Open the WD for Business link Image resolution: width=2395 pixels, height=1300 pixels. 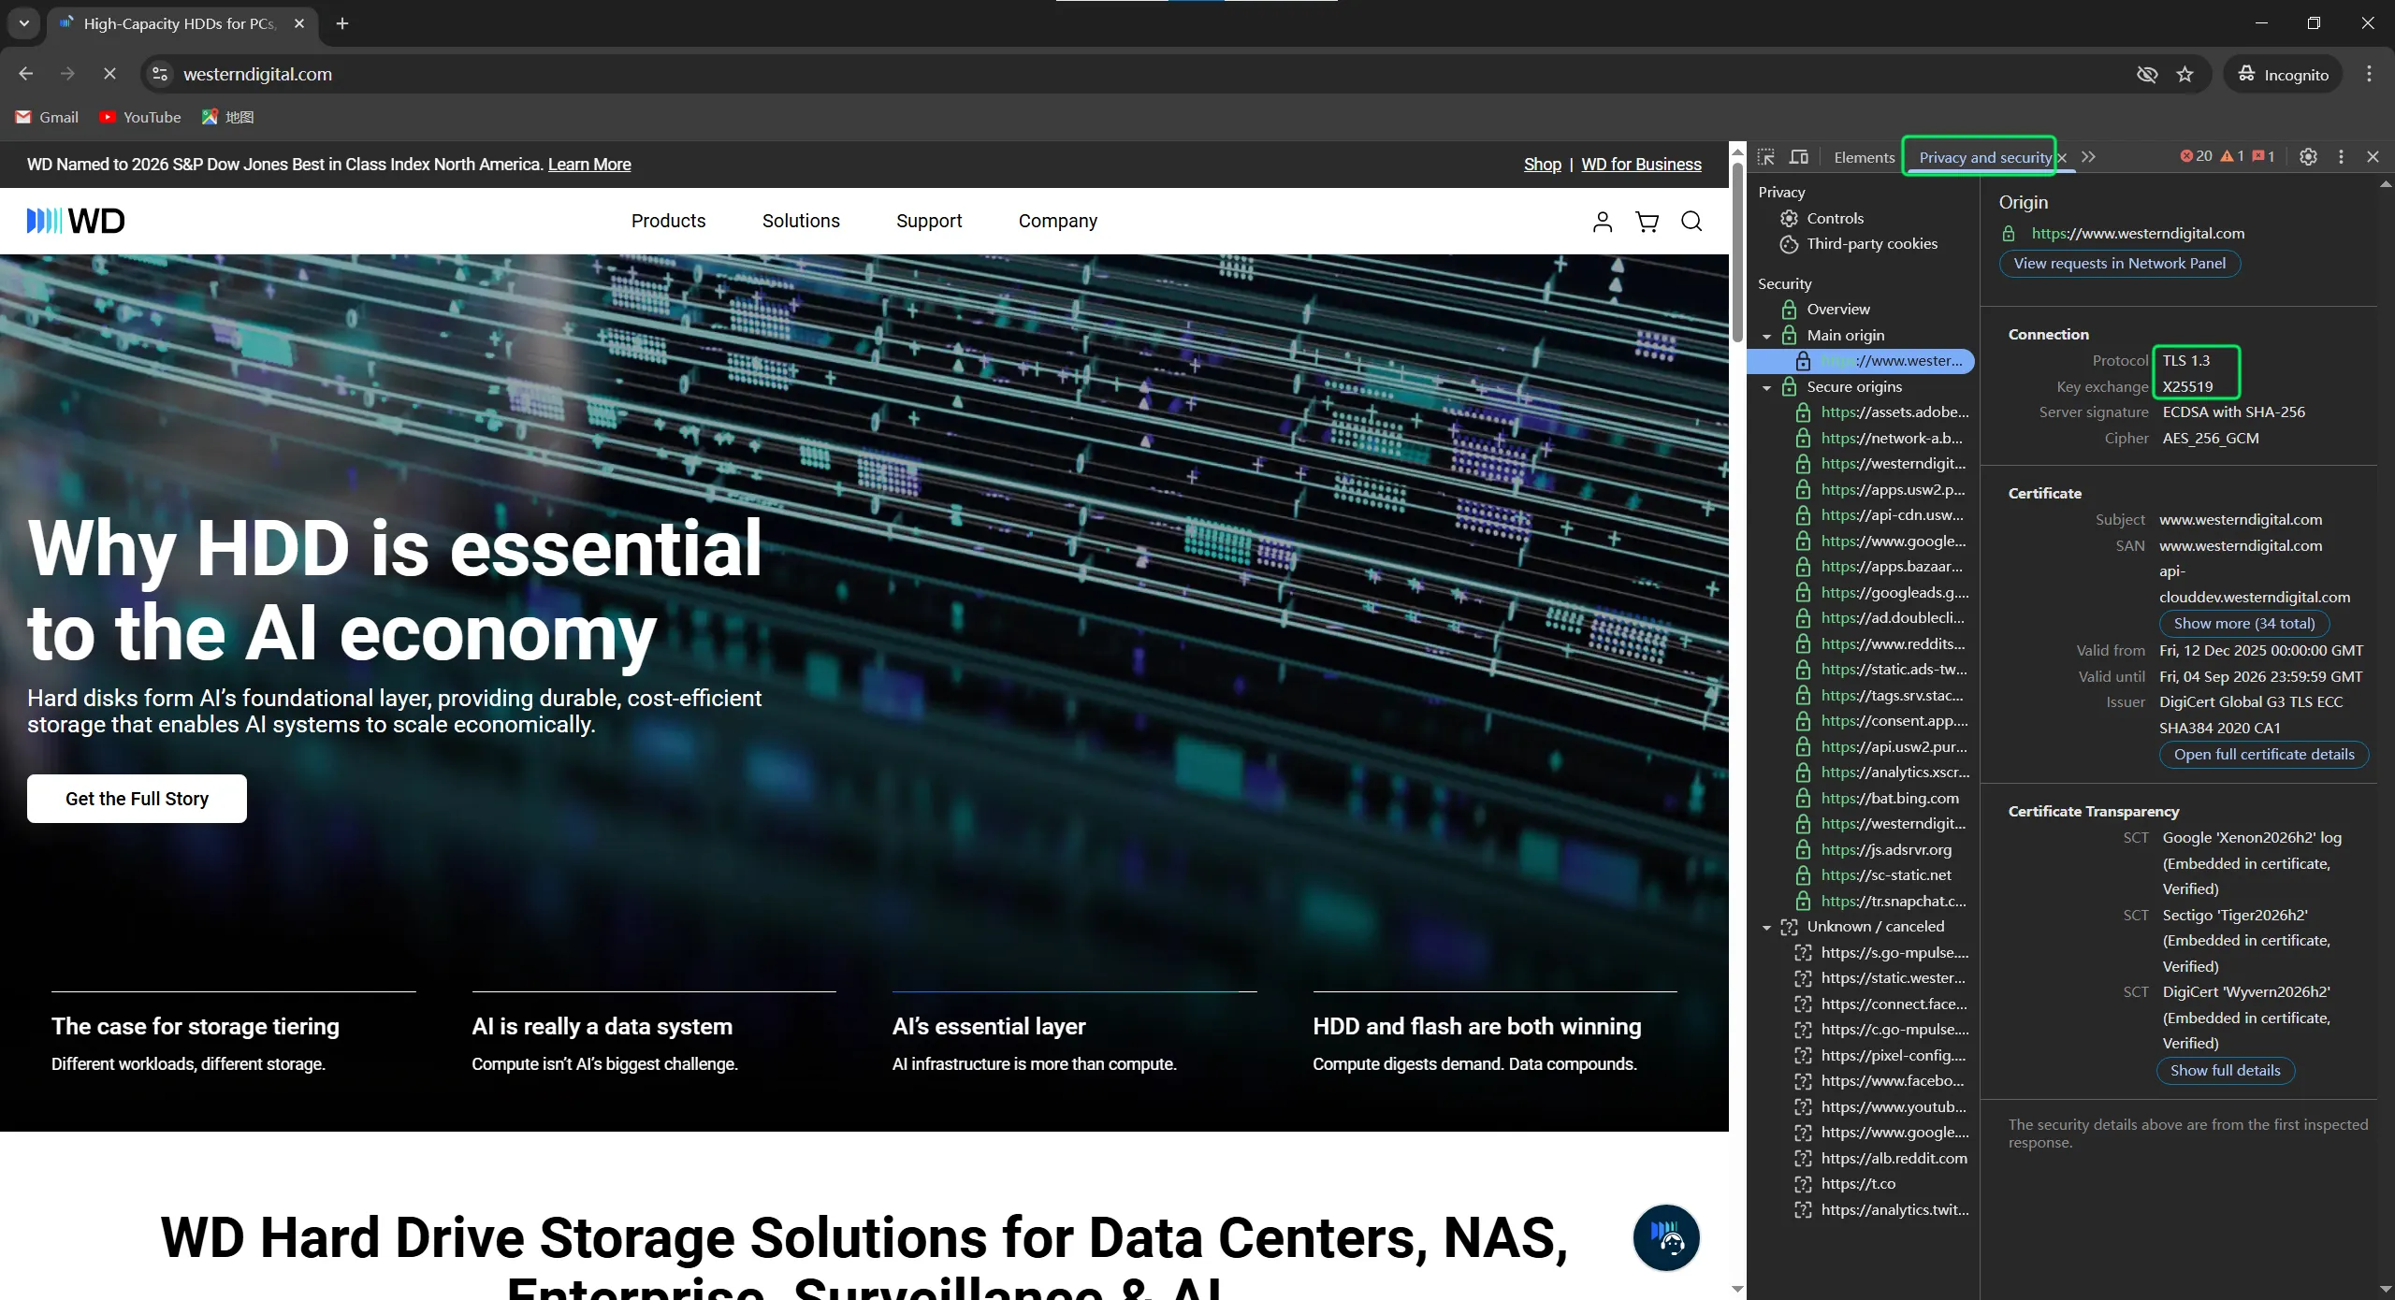pos(1641,165)
